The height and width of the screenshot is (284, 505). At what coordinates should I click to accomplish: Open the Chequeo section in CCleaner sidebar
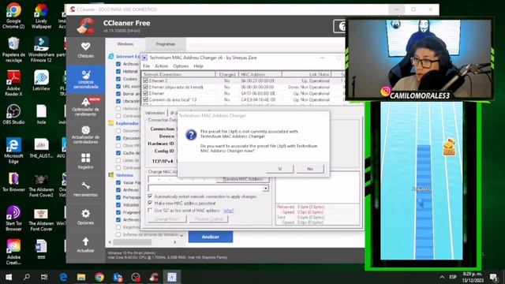[85, 50]
